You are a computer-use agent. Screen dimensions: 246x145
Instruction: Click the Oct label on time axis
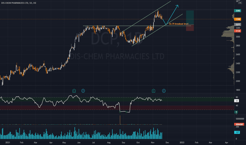point(138,142)
